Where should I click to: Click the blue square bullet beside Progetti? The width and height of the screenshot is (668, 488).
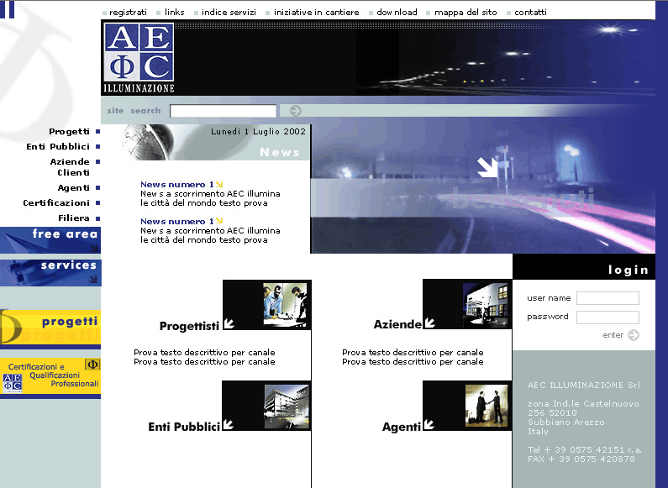click(98, 132)
